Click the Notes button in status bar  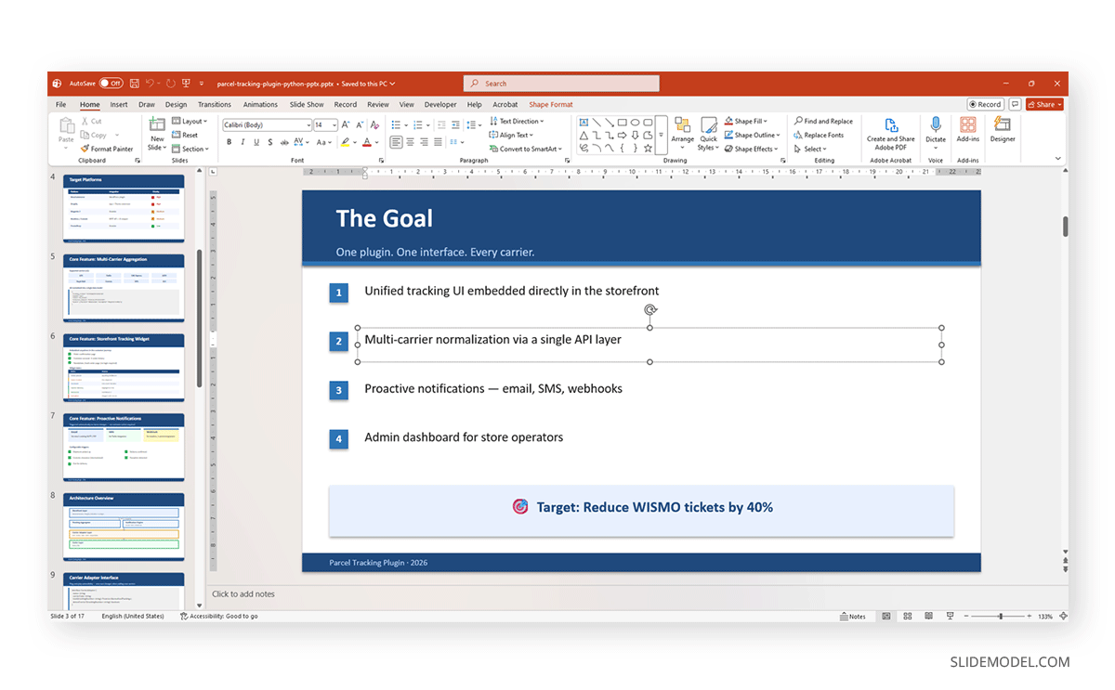(852, 617)
